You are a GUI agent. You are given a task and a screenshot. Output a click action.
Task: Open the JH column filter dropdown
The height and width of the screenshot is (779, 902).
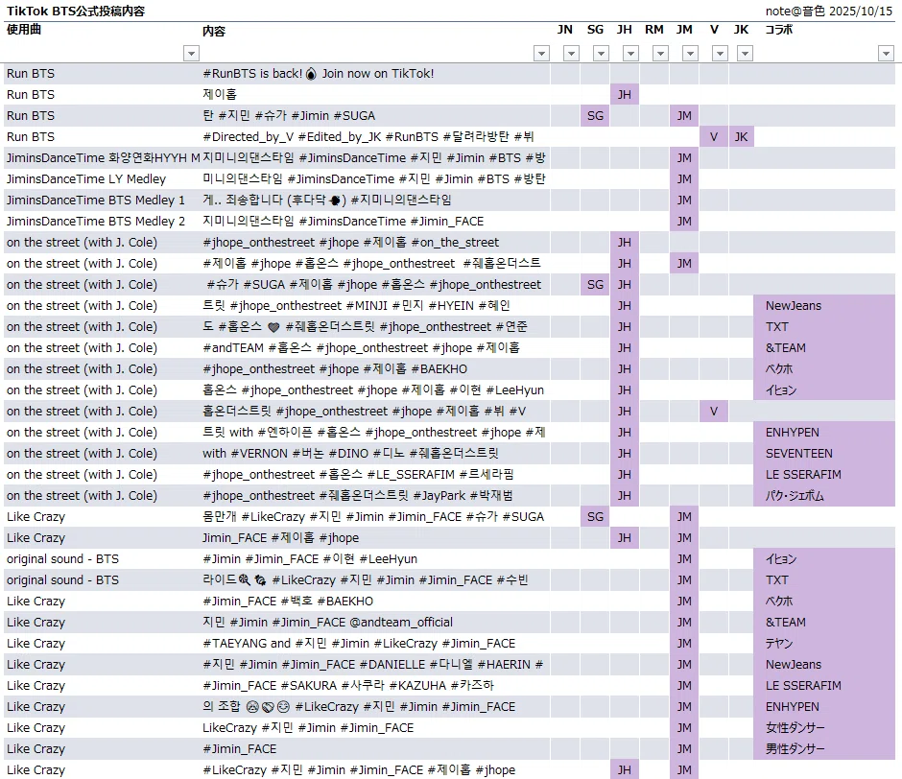631,54
